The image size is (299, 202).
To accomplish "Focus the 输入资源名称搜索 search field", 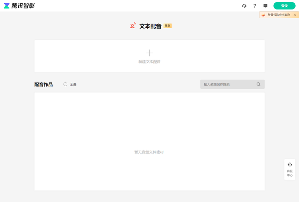I will 232,84.
